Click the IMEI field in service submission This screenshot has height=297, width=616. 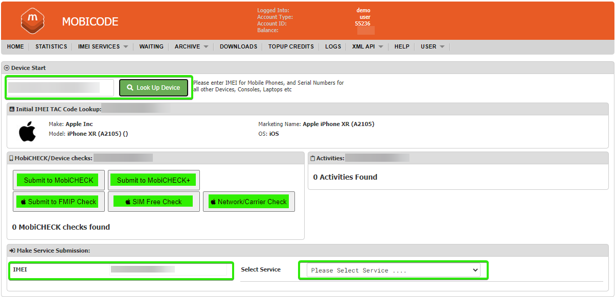pos(169,269)
